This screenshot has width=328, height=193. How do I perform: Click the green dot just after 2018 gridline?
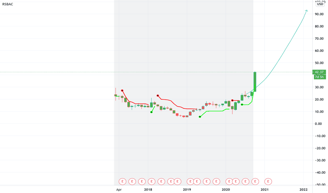[151, 112]
